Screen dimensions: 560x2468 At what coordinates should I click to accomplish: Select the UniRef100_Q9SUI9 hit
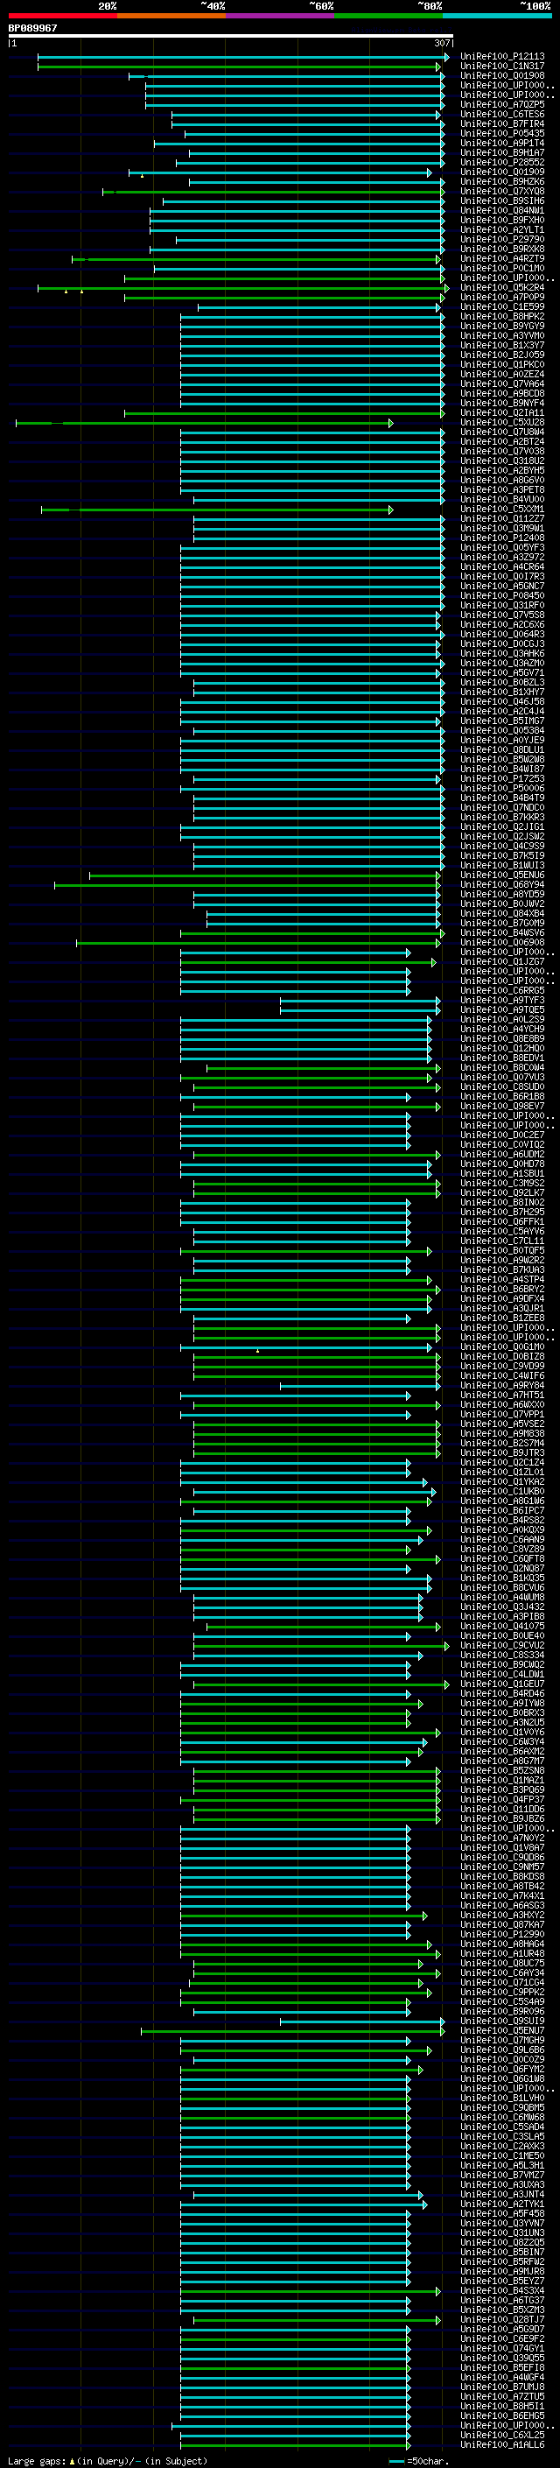[502, 2021]
